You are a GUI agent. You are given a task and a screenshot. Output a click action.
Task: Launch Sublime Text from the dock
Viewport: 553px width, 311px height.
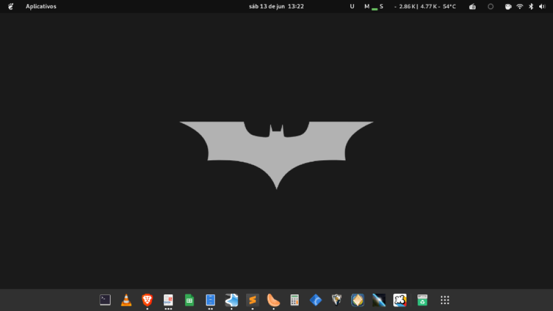click(x=253, y=300)
